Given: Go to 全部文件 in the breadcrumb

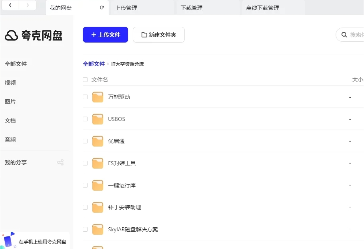Looking at the screenshot, I should (x=94, y=64).
